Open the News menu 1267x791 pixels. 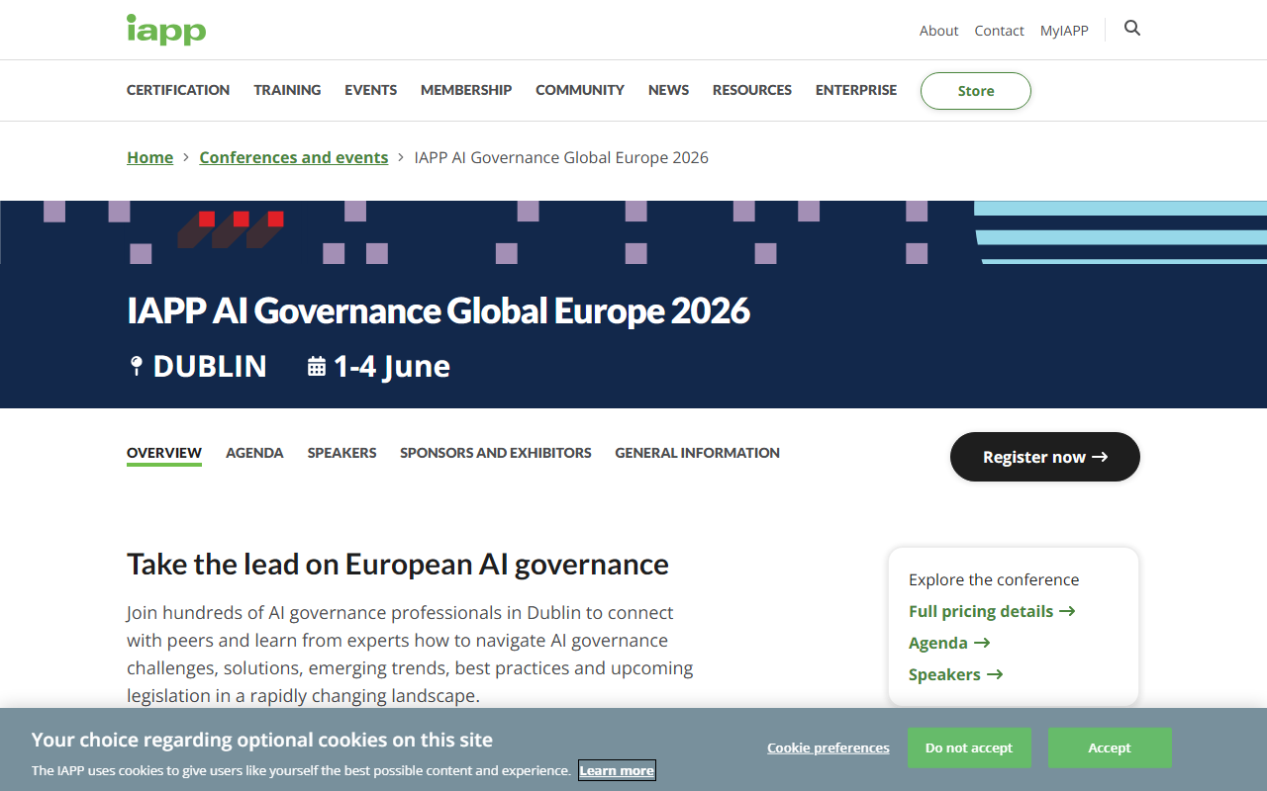tap(668, 90)
